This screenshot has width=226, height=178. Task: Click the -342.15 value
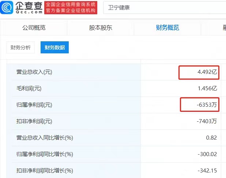point(207,171)
